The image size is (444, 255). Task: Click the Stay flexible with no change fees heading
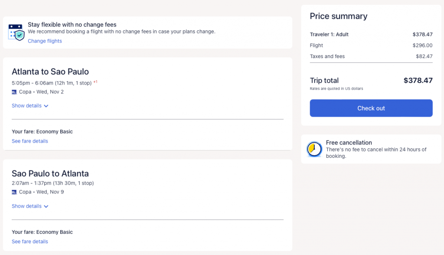(72, 25)
